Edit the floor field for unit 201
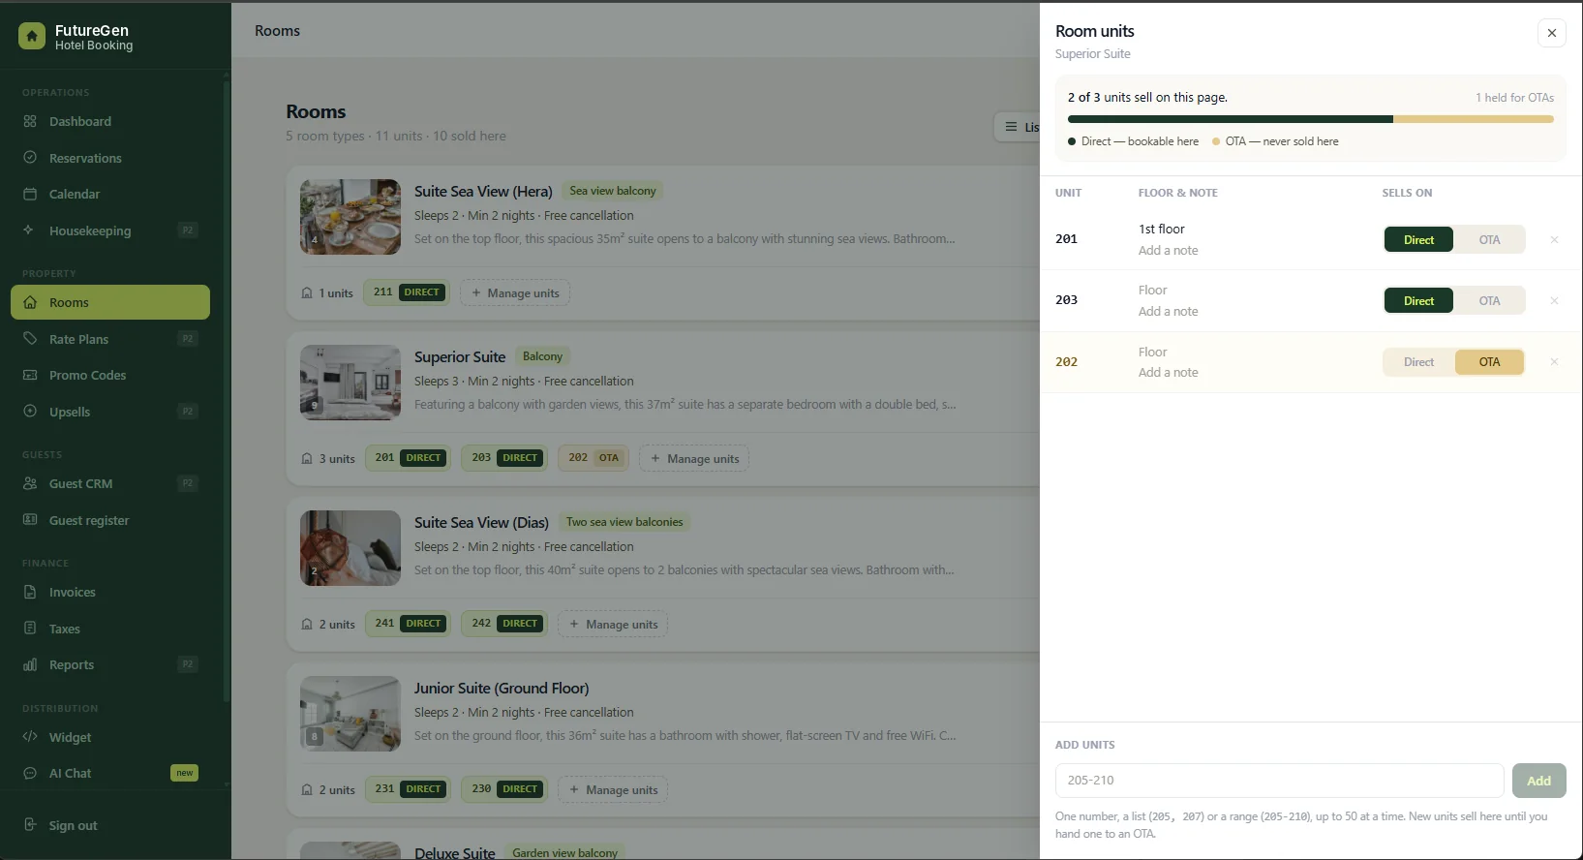Image resolution: width=1583 pixels, height=860 pixels. click(1162, 229)
